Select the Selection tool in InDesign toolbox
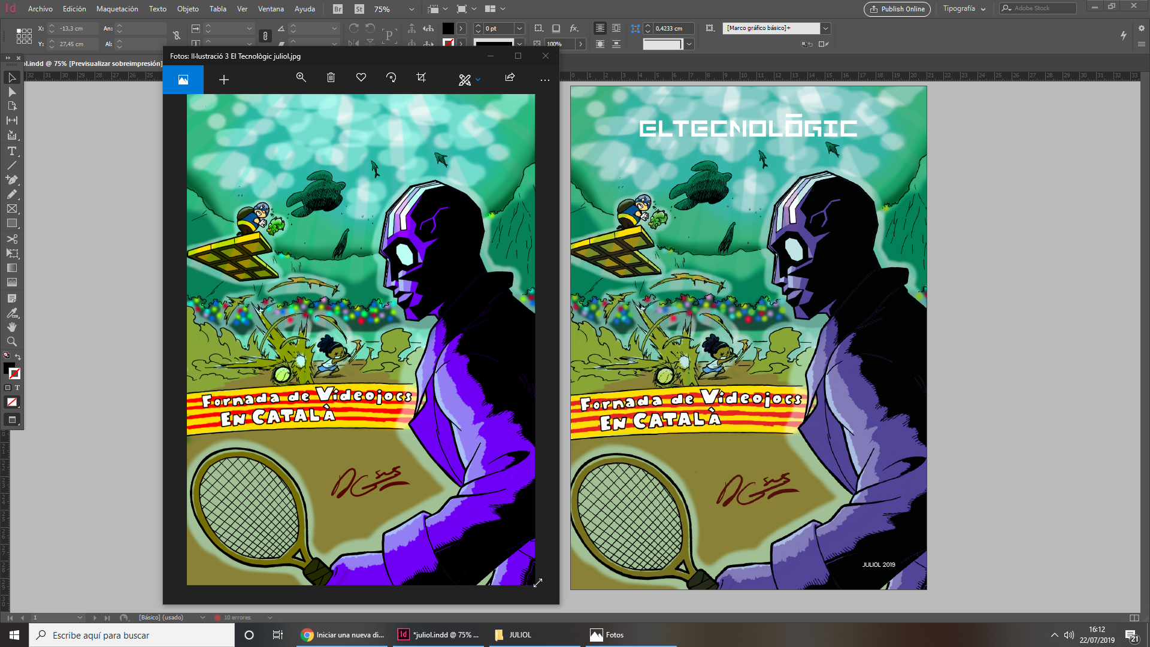This screenshot has width=1150, height=647. click(12, 78)
